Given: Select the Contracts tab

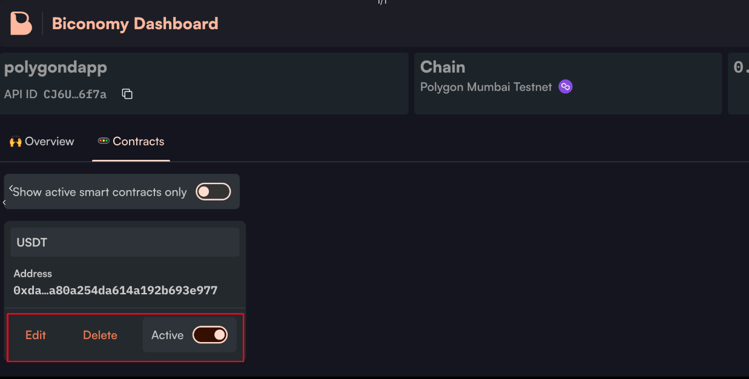Looking at the screenshot, I should [138, 142].
